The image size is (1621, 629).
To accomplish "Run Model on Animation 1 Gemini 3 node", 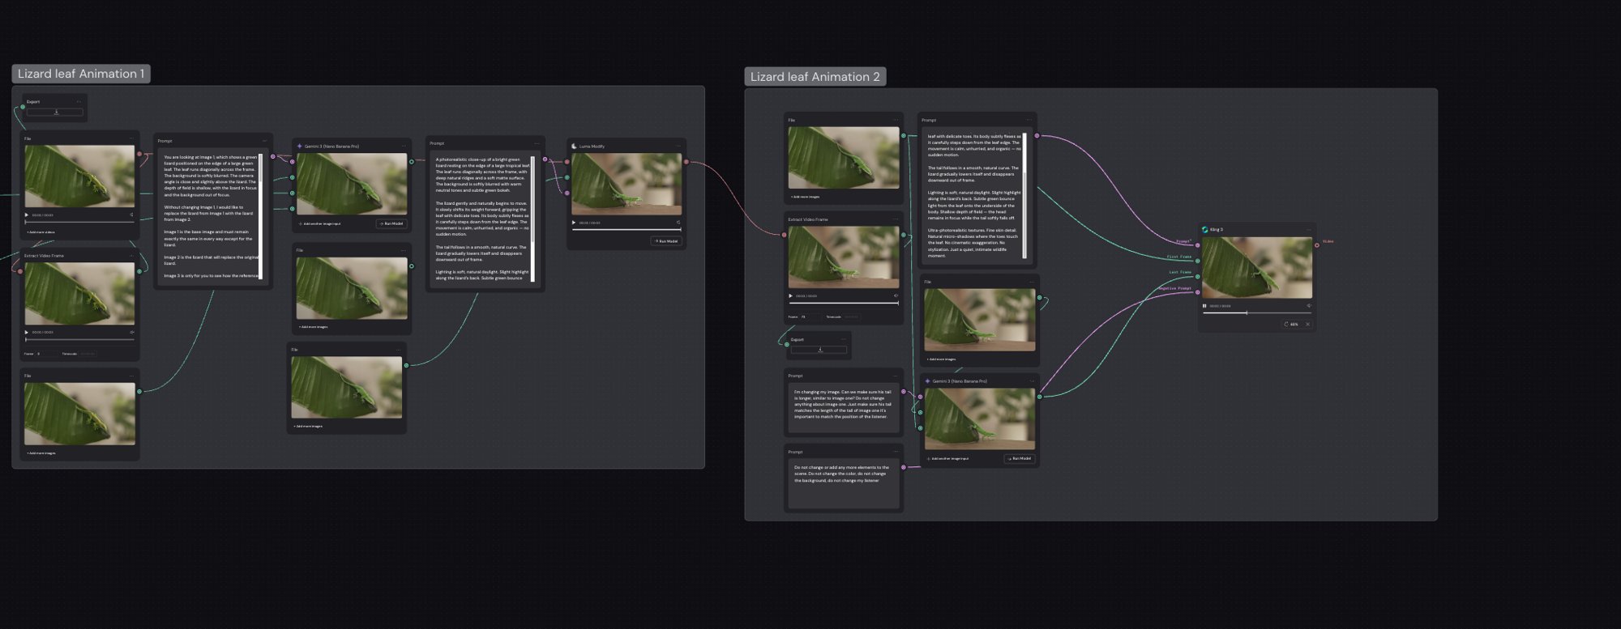I will (x=391, y=223).
